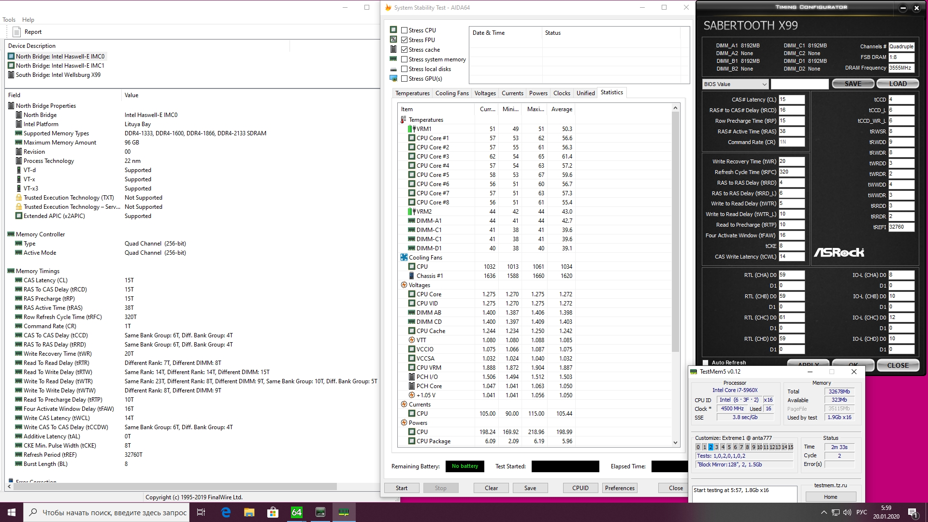Open the Help menu
The height and width of the screenshot is (522, 928).
pyautogui.click(x=28, y=20)
